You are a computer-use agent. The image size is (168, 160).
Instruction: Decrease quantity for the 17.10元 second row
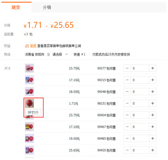pyautogui.click(x=127, y=80)
